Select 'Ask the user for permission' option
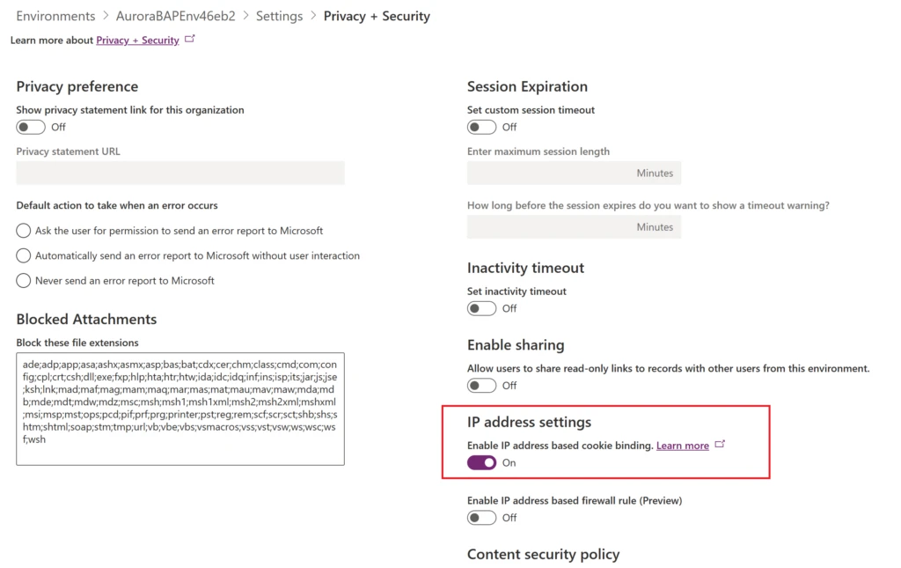This screenshot has height=568, width=901. click(24, 231)
